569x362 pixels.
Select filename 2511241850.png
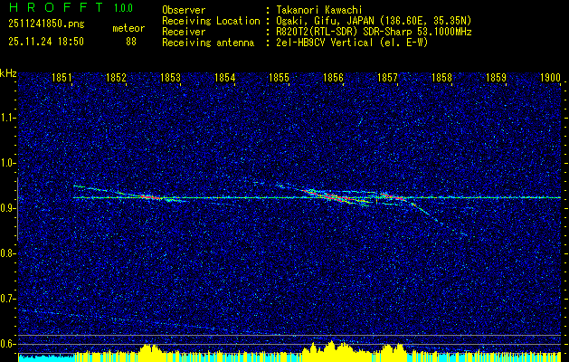pos(46,24)
